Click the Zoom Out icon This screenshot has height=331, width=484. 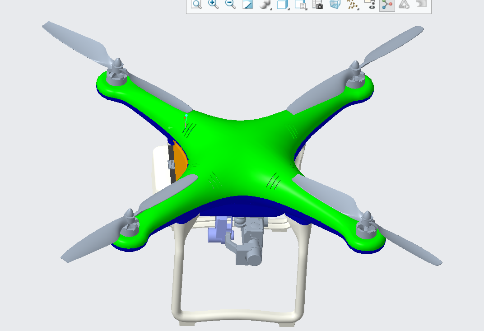point(230,4)
